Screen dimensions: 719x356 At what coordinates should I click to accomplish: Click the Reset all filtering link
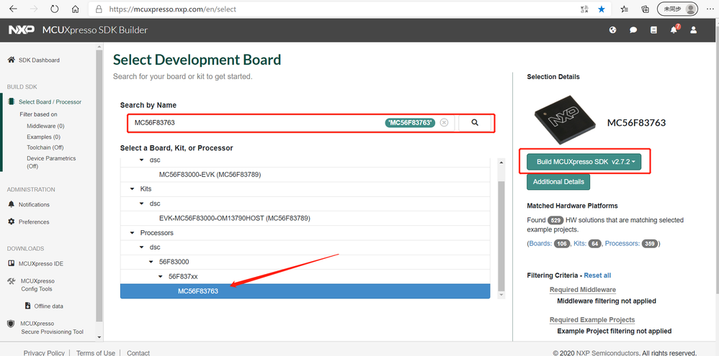pyautogui.click(x=597, y=275)
